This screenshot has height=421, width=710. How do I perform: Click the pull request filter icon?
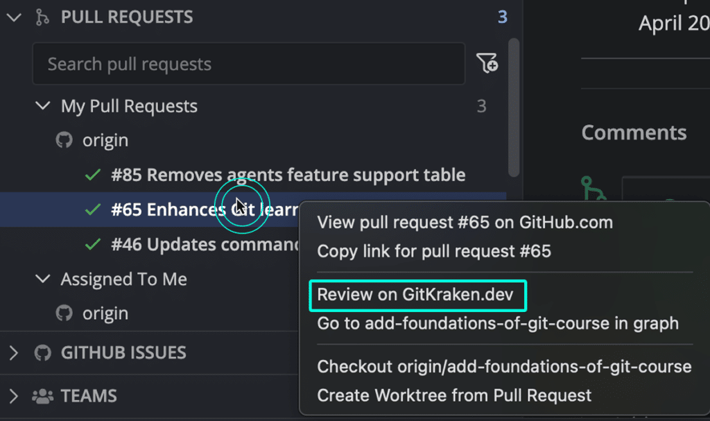click(487, 63)
